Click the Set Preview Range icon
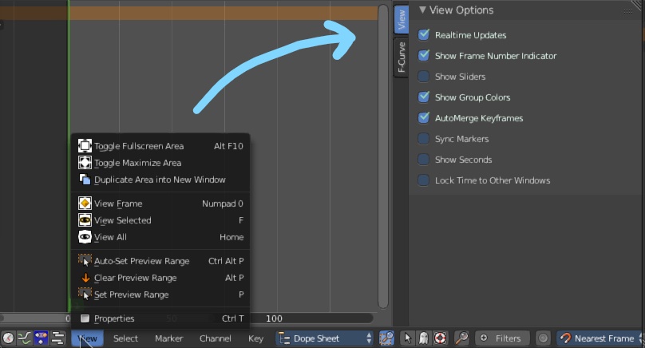The image size is (645, 348). click(85, 294)
